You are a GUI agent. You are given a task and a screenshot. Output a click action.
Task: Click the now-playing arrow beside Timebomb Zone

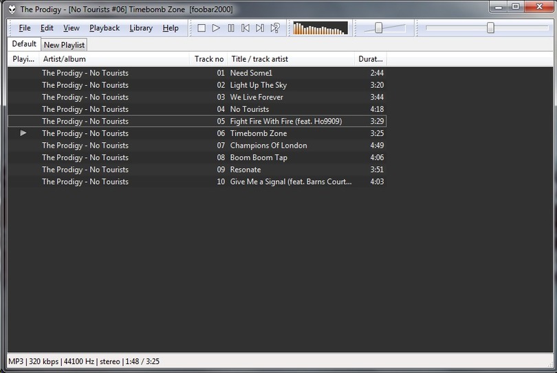23,133
